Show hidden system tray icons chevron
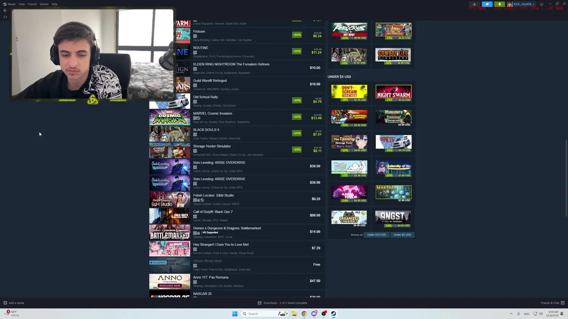 click(511, 314)
